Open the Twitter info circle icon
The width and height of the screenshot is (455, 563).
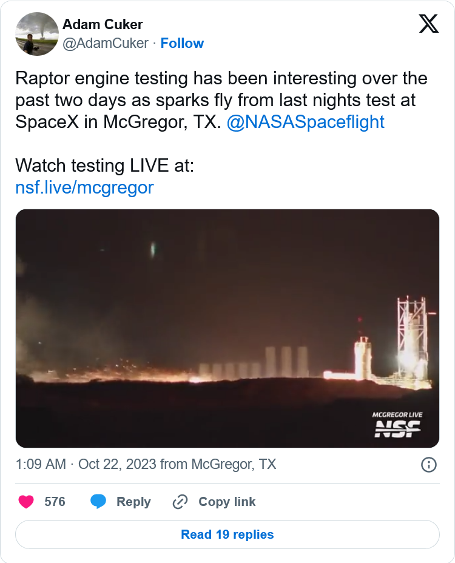[x=428, y=465]
